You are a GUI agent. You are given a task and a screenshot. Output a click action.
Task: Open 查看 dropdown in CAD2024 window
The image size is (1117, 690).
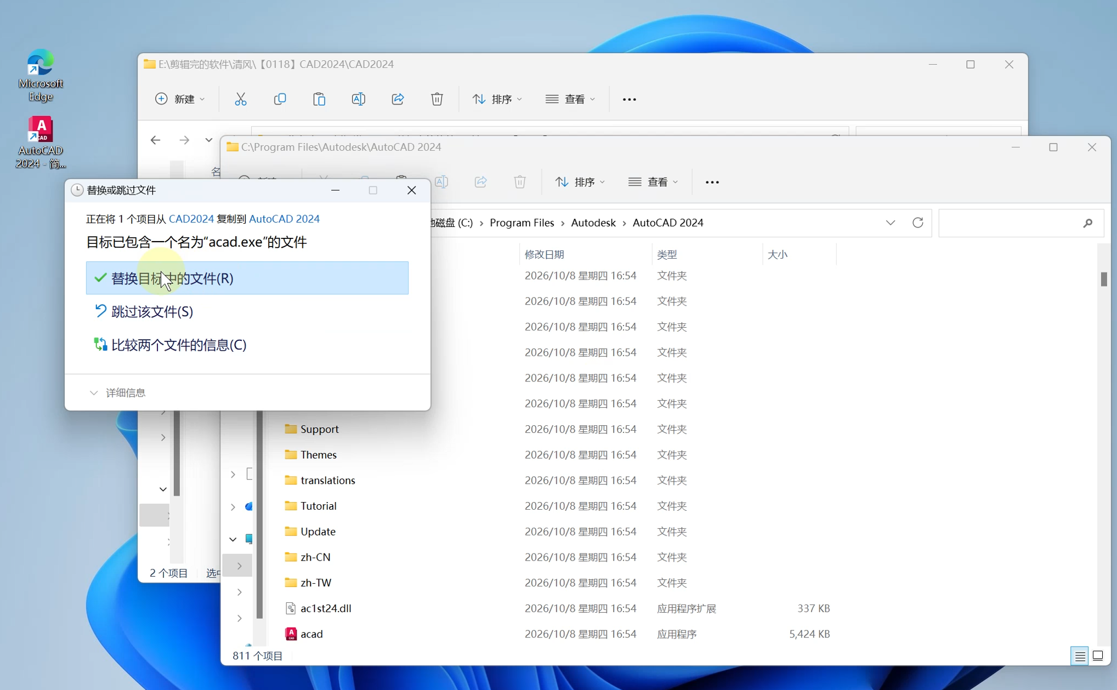(x=570, y=99)
